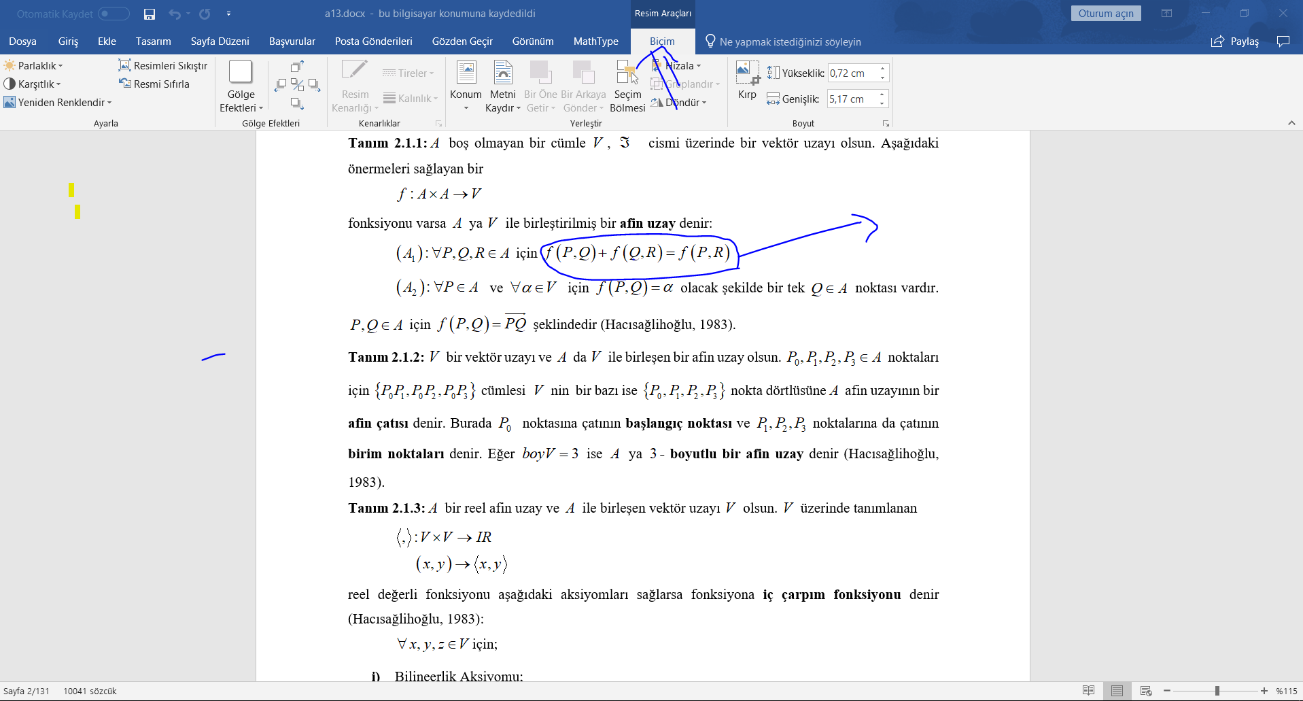This screenshot has height=701, width=1303.
Task: Click the zoom out minus button
Action: click(1167, 691)
